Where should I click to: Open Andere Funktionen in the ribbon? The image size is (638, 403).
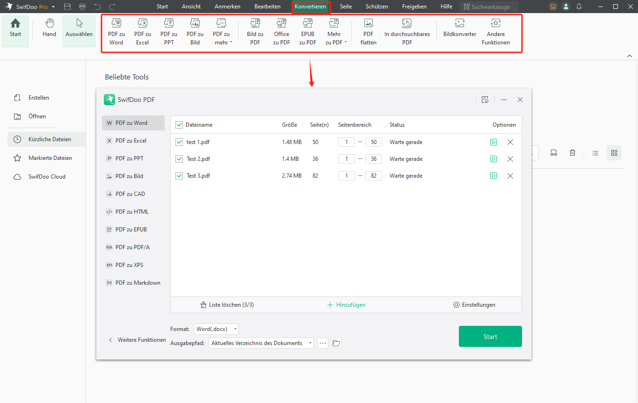(496, 32)
